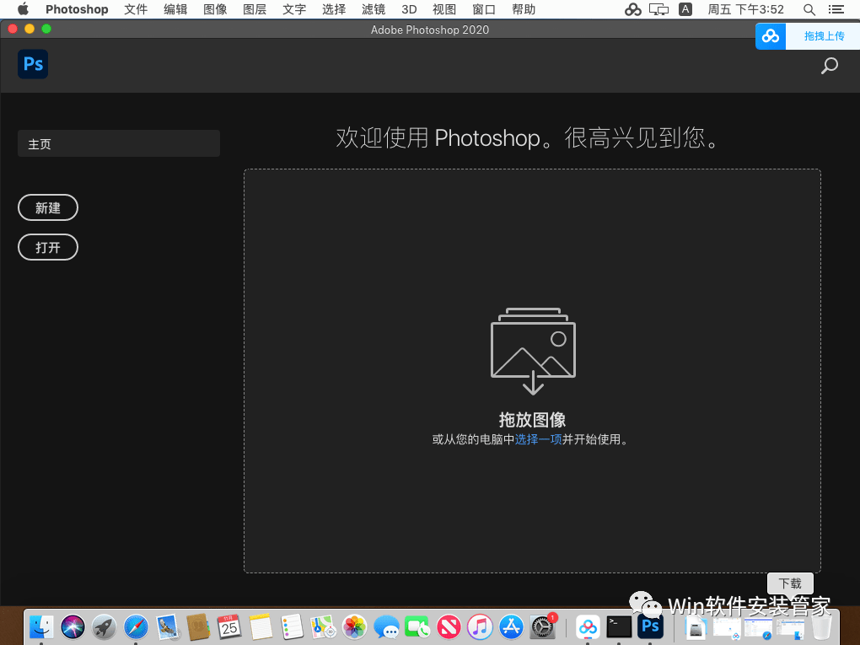Select the 主页 tab in sidebar
The width and height of the screenshot is (860, 645).
tap(119, 143)
